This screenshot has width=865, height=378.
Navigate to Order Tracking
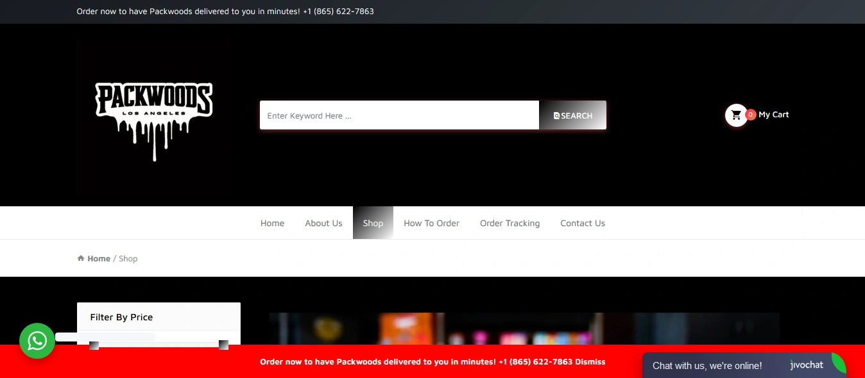510,223
